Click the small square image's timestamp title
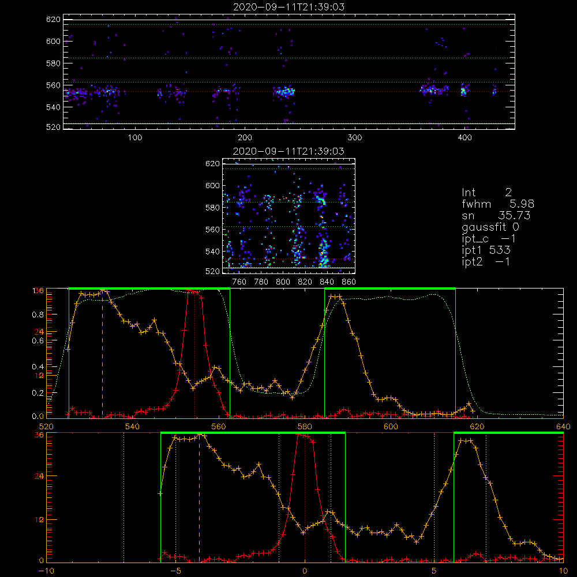The image size is (577, 577). pos(289,151)
